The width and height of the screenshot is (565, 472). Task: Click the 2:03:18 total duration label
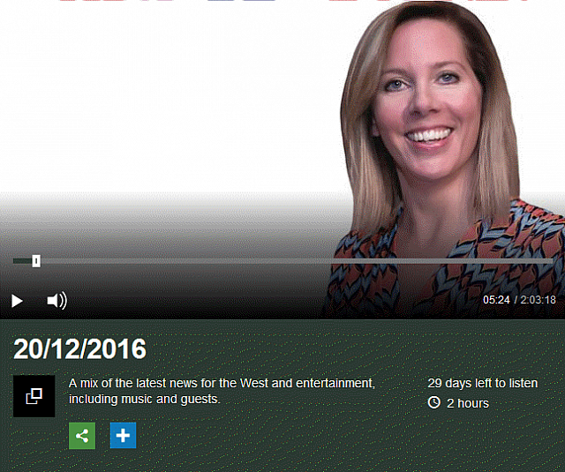(538, 300)
